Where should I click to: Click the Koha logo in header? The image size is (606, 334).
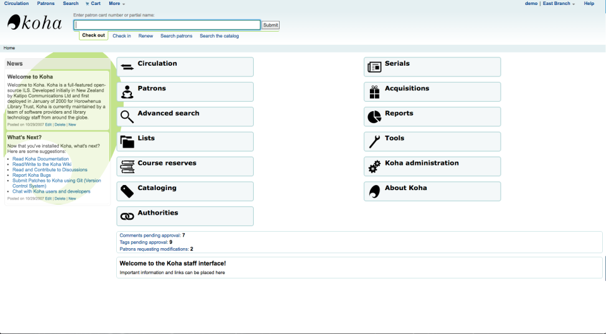click(x=34, y=23)
